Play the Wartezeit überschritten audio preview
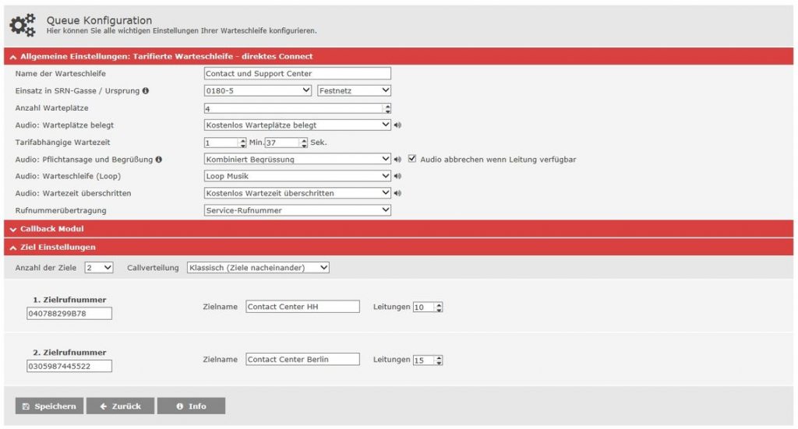 click(x=397, y=193)
